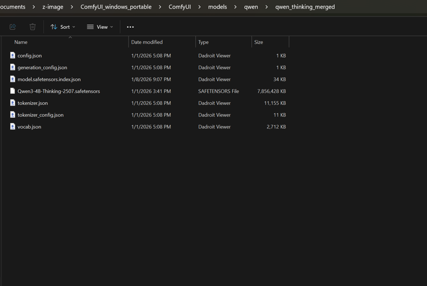Open the Sort dropdown menu
This screenshot has width=427, height=286.
[63, 27]
